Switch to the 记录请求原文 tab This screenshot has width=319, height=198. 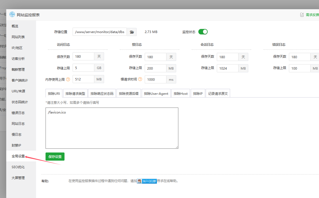pyautogui.click(x=218, y=93)
